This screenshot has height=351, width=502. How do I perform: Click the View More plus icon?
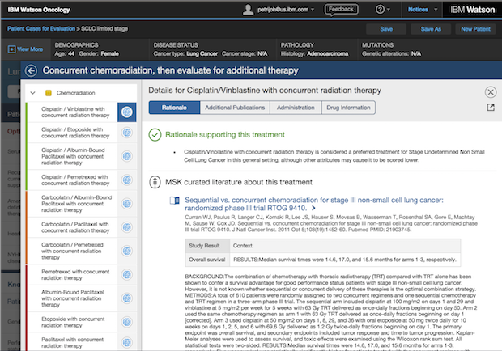(11, 49)
